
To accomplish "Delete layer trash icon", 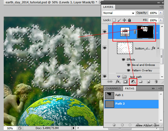I will tap(156, 82).
